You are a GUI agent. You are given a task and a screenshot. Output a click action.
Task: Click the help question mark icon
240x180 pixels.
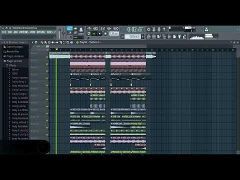click(x=164, y=29)
